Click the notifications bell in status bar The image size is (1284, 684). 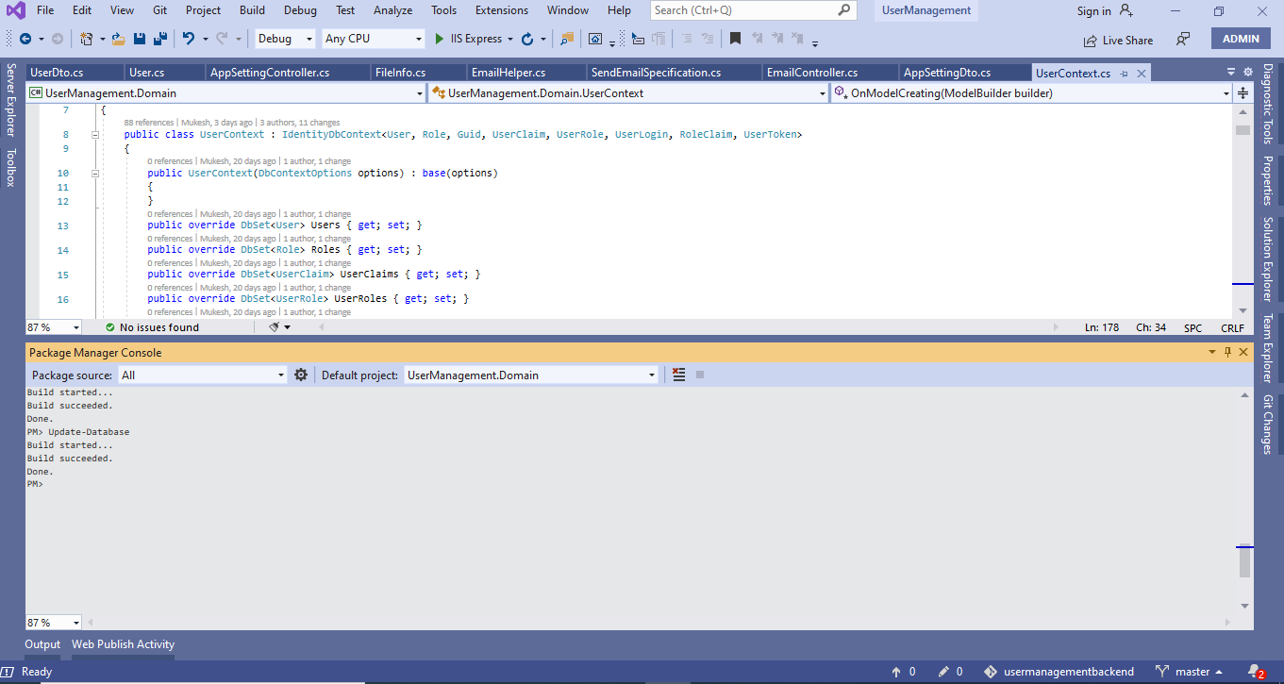1255,672
